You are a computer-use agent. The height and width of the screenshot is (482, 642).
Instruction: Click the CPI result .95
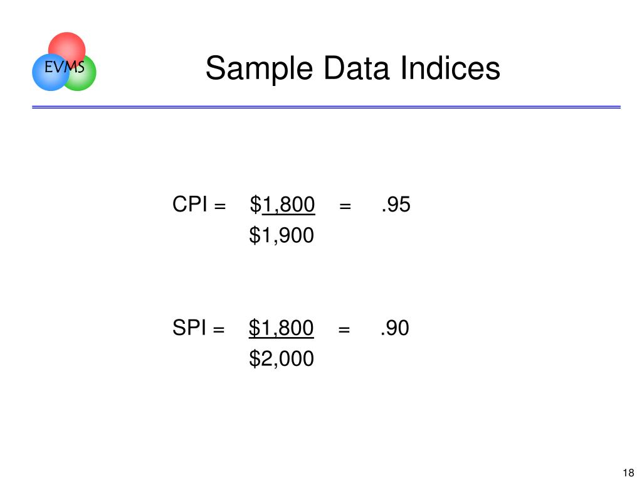(x=396, y=205)
